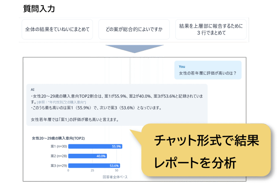This screenshot has height=187, width=278.
Task: Select the 案1 bar showing 55.9%
Action: point(95,146)
